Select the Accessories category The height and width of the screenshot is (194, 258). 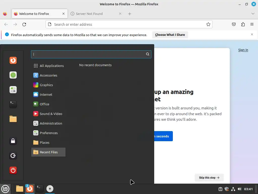click(49, 75)
